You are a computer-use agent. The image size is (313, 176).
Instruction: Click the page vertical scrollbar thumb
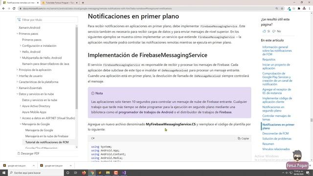pos(312,120)
